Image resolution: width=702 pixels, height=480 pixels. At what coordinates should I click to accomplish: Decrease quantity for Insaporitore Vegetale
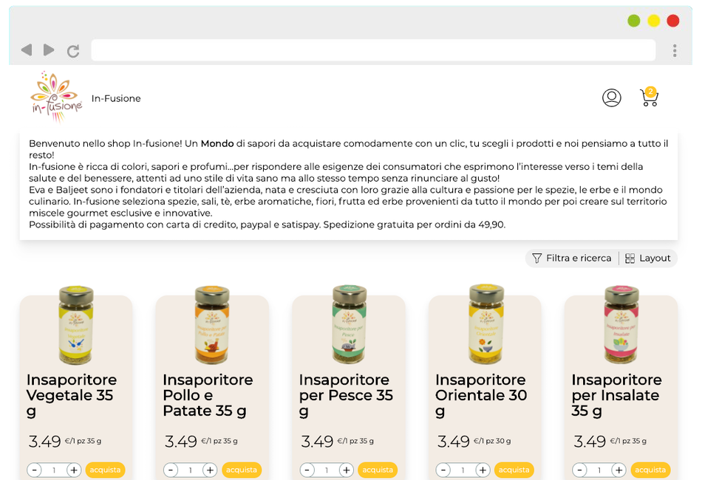click(35, 470)
